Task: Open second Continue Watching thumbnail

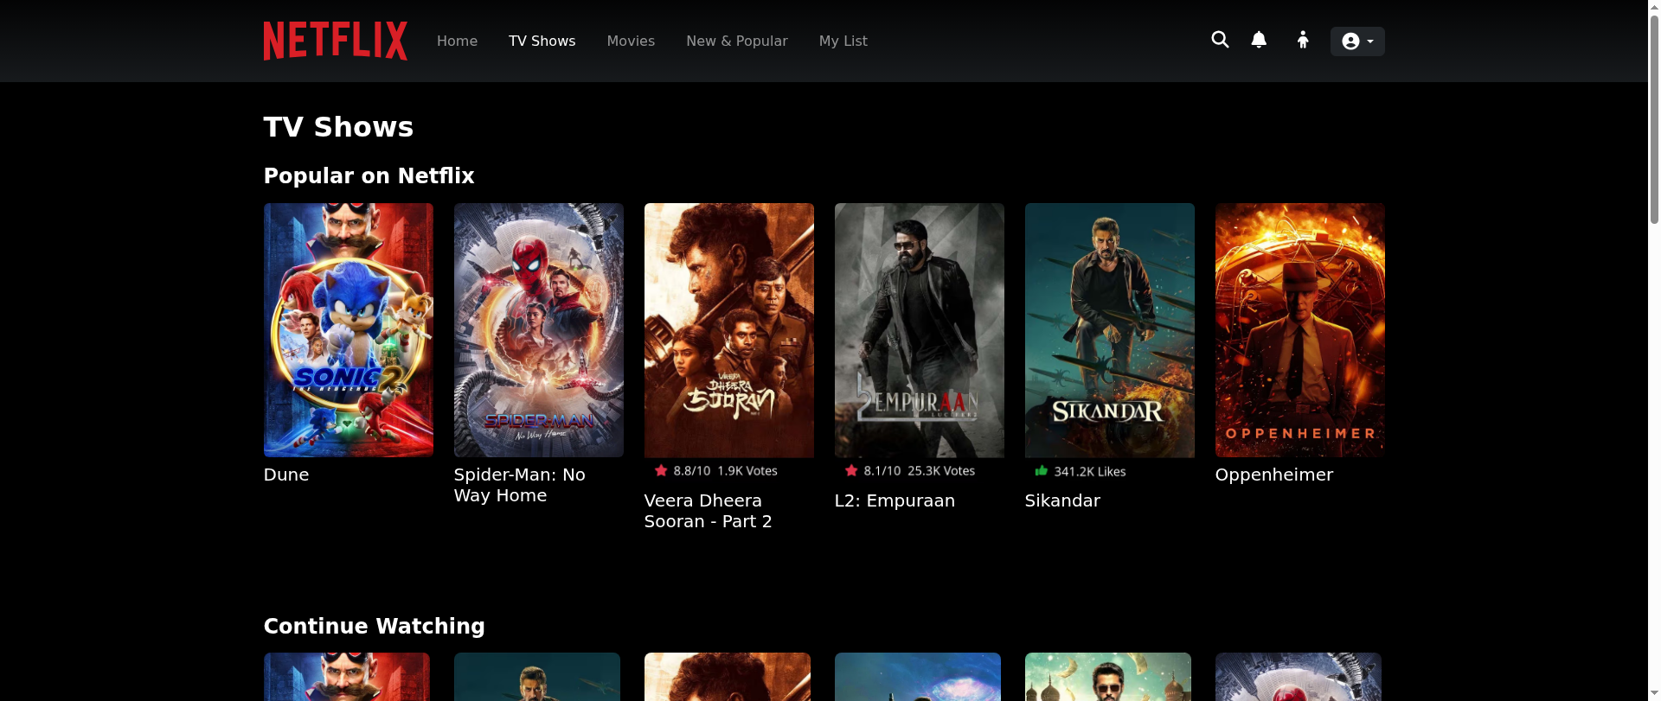Action: 537,677
